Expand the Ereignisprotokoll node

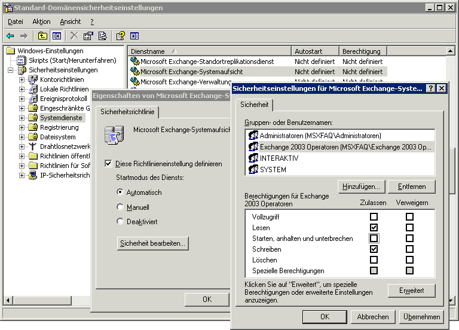[x=22, y=99]
